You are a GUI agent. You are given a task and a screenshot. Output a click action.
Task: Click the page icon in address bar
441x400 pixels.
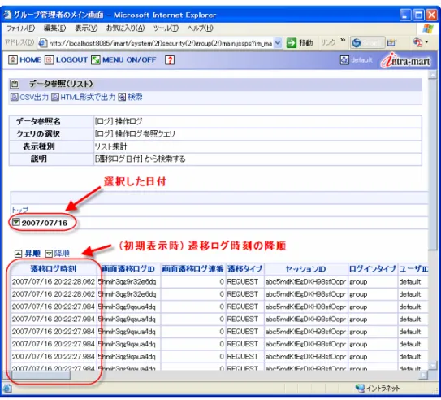tap(42, 43)
